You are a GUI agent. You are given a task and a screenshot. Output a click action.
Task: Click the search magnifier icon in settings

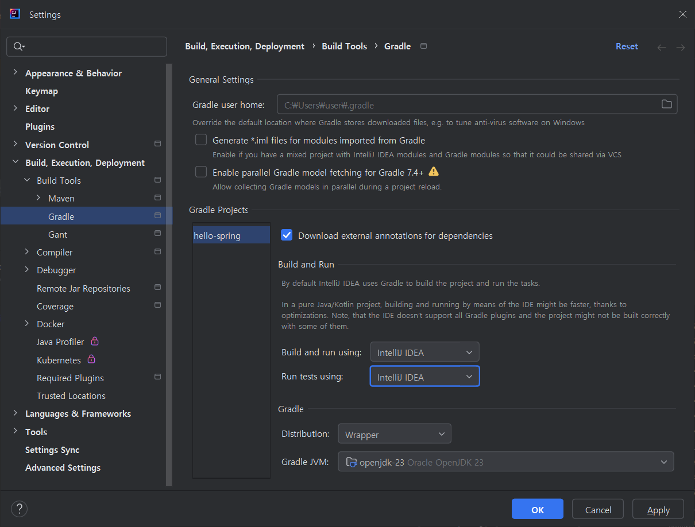pos(18,46)
